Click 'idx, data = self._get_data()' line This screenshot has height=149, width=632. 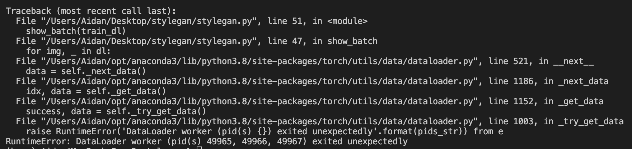(x=96, y=91)
